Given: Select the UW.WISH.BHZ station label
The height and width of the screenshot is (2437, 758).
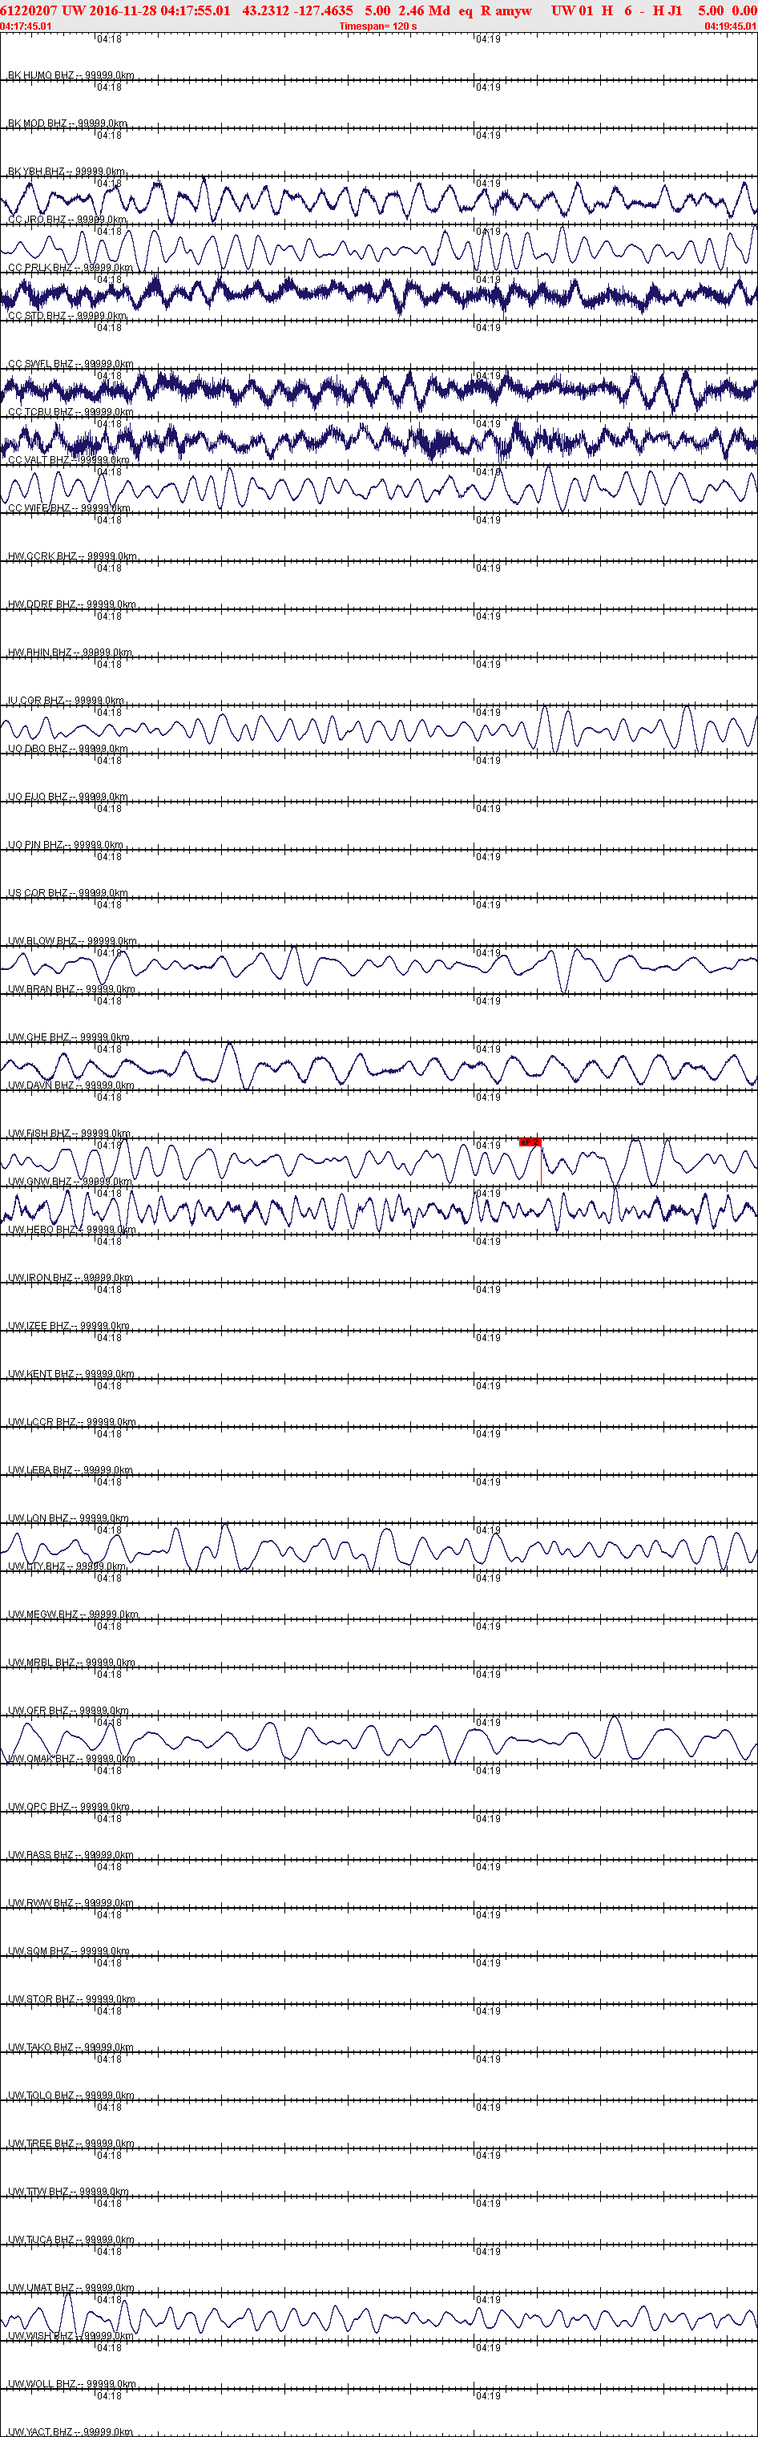Looking at the screenshot, I should coord(71,2337).
